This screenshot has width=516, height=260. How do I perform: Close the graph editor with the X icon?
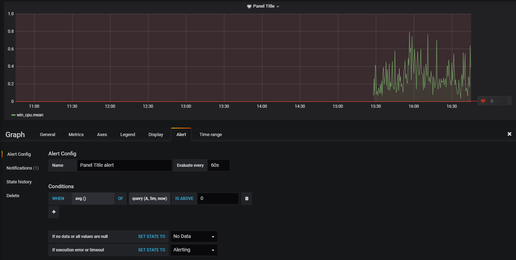pyautogui.click(x=509, y=134)
